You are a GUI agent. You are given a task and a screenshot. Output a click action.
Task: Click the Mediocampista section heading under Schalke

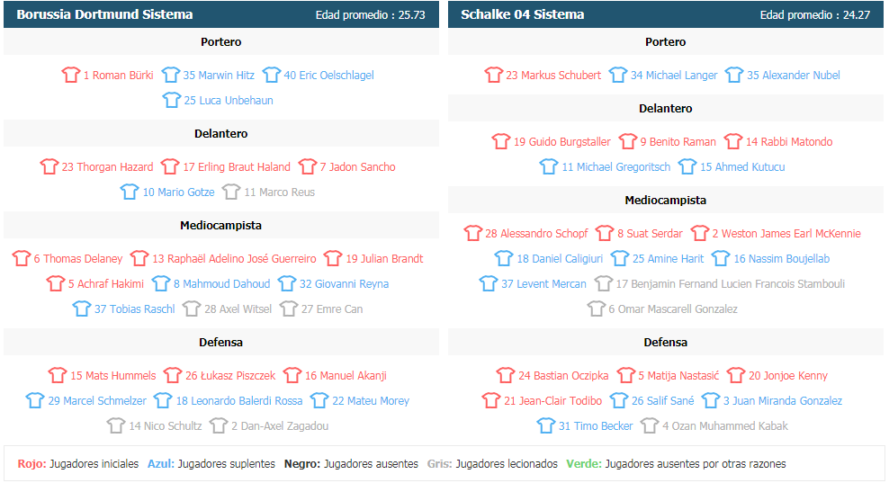(x=666, y=200)
